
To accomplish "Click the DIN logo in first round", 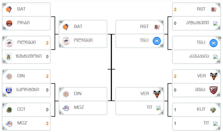I will coord(9,76).
